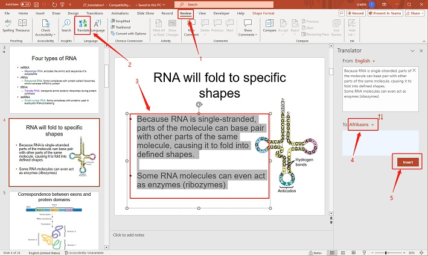Open the Smart Lookup Search tool
Viewport: 428px width, 256px height.
[66, 25]
